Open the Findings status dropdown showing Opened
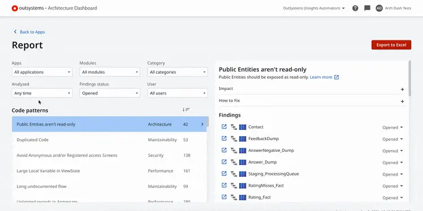The height and width of the screenshot is (211, 423). [110, 93]
